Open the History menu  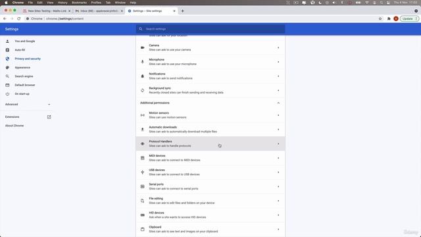[62, 3]
